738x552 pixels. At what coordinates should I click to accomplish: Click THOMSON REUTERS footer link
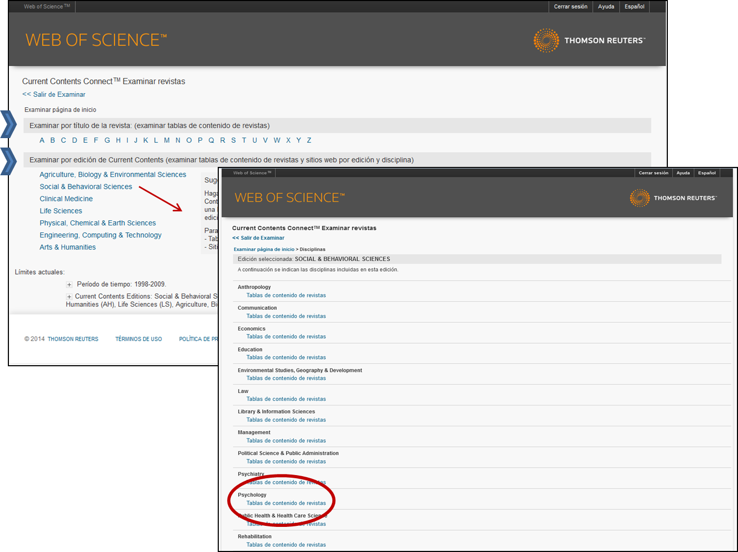click(73, 339)
